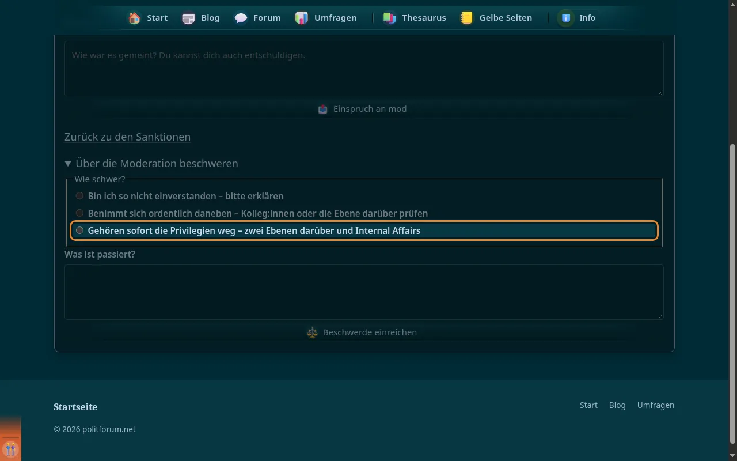Focus the 'Was ist passiert?' complaint text area
The image size is (737, 461).
(x=364, y=292)
